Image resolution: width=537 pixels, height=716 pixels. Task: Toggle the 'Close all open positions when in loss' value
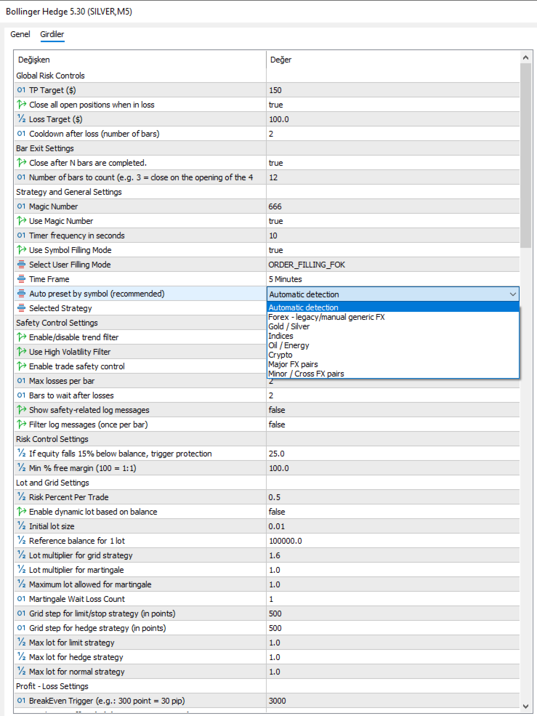[x=392, y=105]
